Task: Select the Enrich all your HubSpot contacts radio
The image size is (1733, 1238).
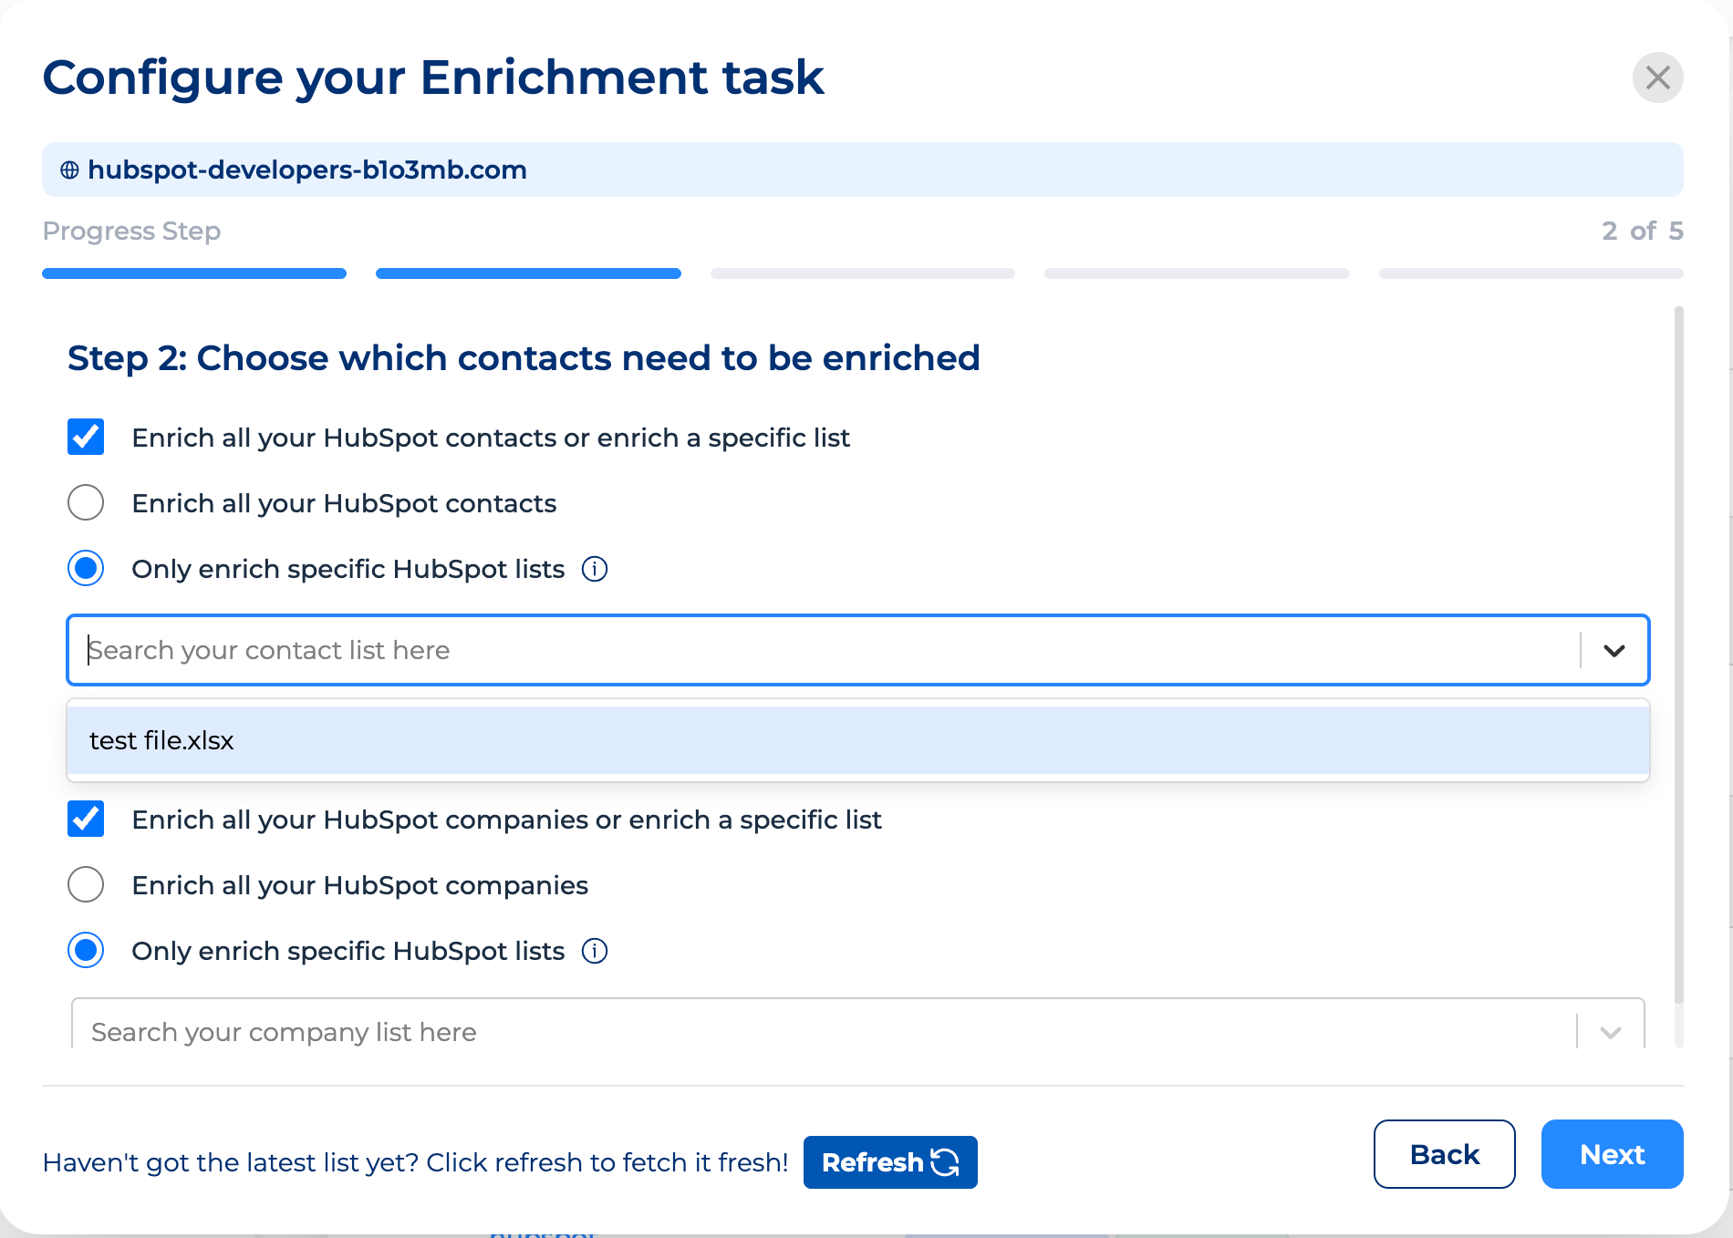Action: (x=85, y=502)
